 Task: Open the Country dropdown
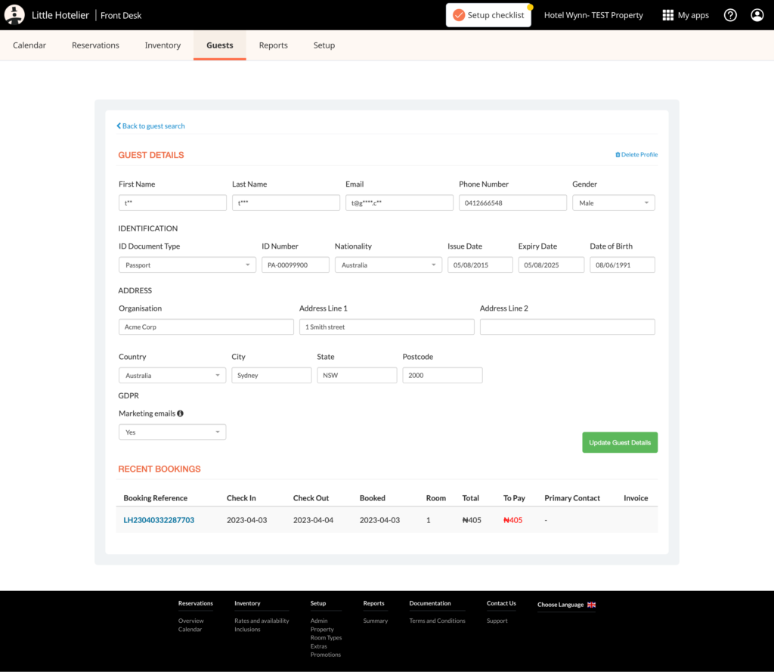tap(172, 376)
